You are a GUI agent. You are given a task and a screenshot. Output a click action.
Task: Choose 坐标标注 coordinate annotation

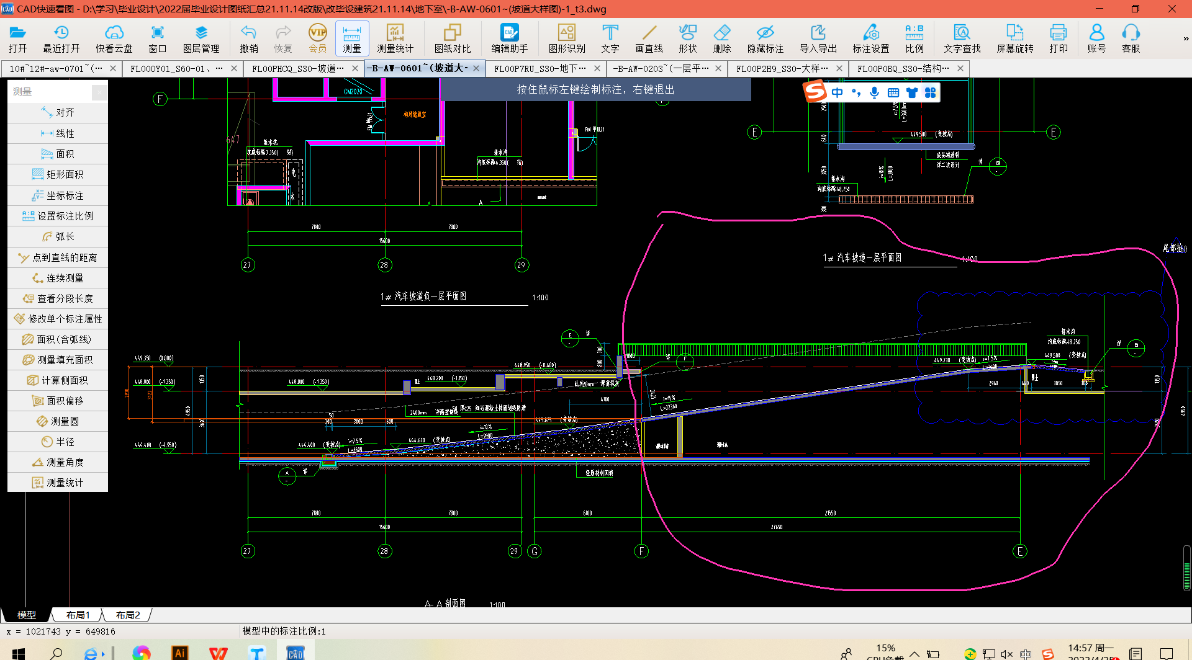pos(58,195)
